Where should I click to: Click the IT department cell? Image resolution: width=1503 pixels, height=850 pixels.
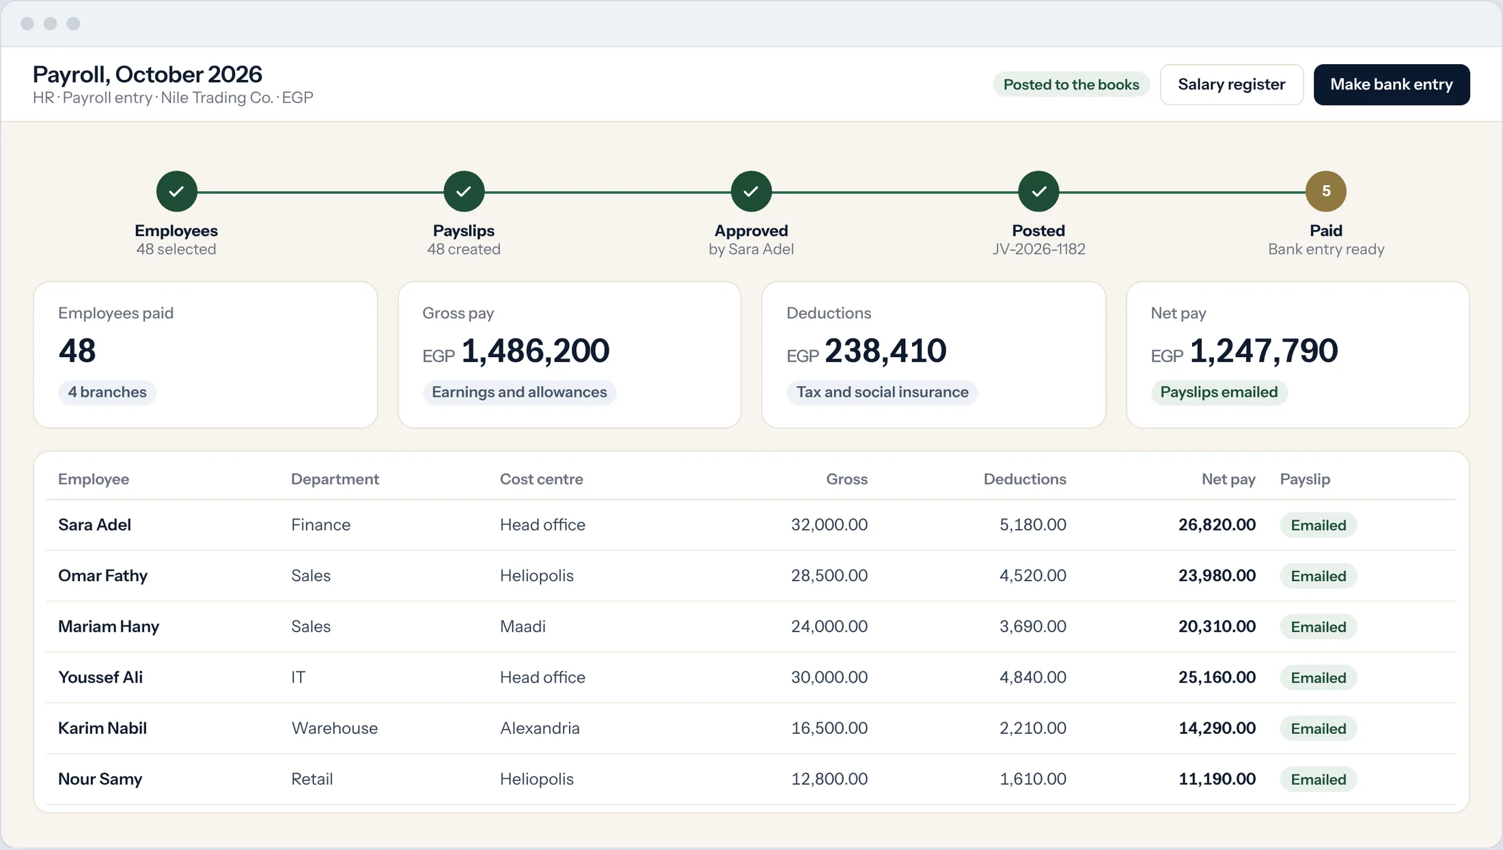298,678
